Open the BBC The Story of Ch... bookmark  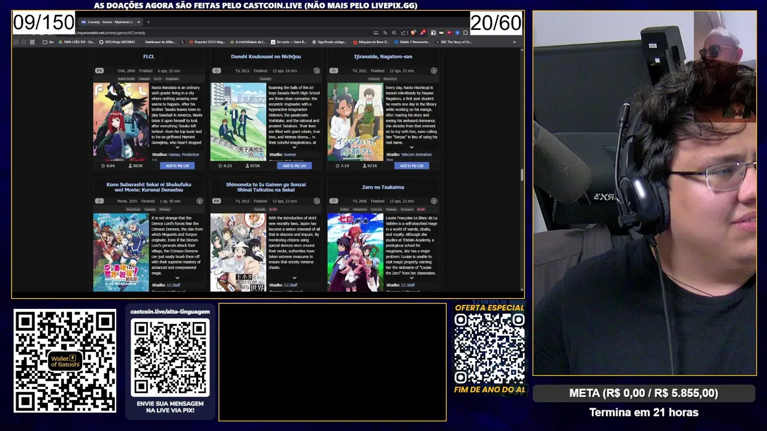click(x=454, y=42)
